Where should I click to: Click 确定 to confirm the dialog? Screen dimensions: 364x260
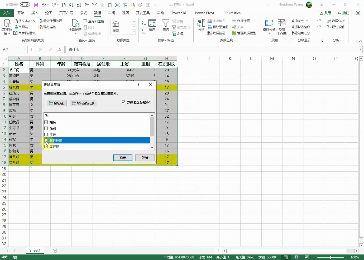point(123,158)
